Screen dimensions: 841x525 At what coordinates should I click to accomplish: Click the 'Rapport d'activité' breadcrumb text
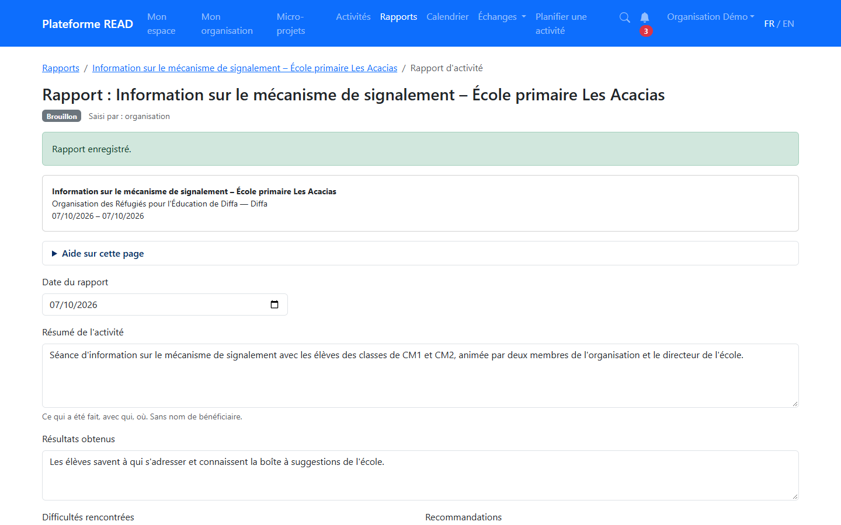point(447,68)
